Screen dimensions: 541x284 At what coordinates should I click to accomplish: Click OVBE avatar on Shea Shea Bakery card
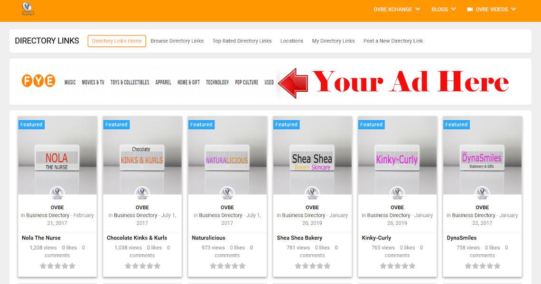point(312,193)
